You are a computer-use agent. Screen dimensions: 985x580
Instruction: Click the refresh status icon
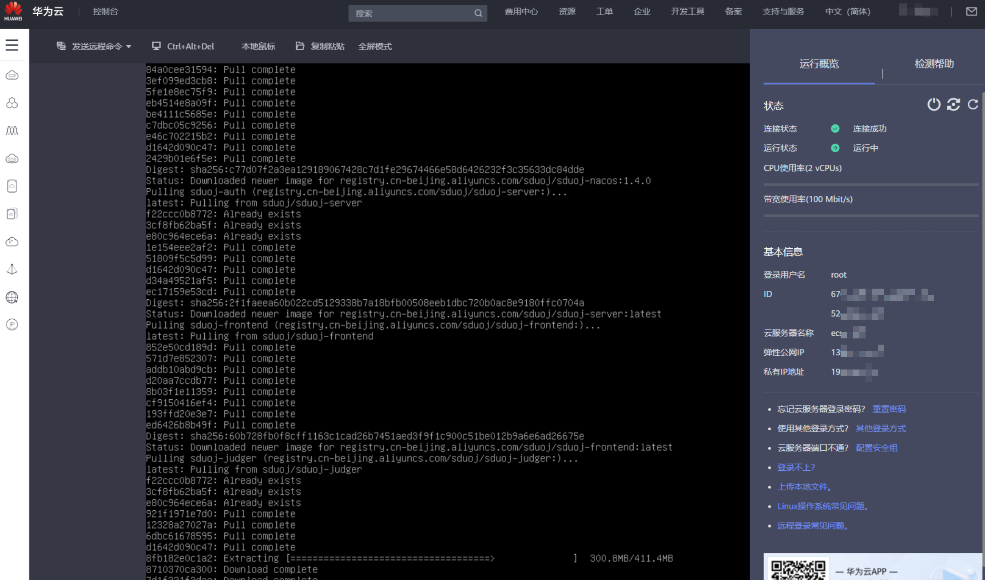point(973,104)
